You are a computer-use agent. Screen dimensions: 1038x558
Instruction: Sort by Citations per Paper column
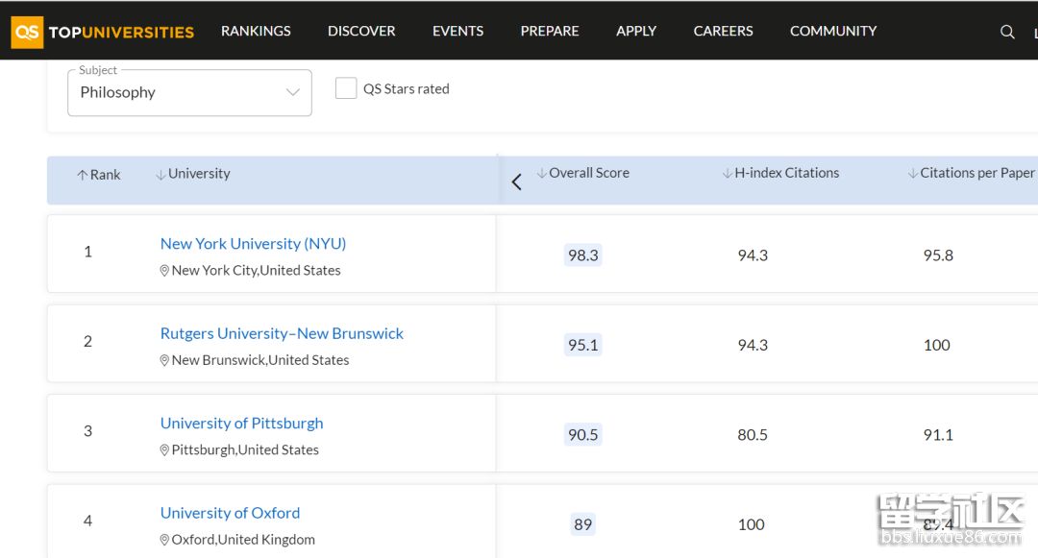(971, 173)
